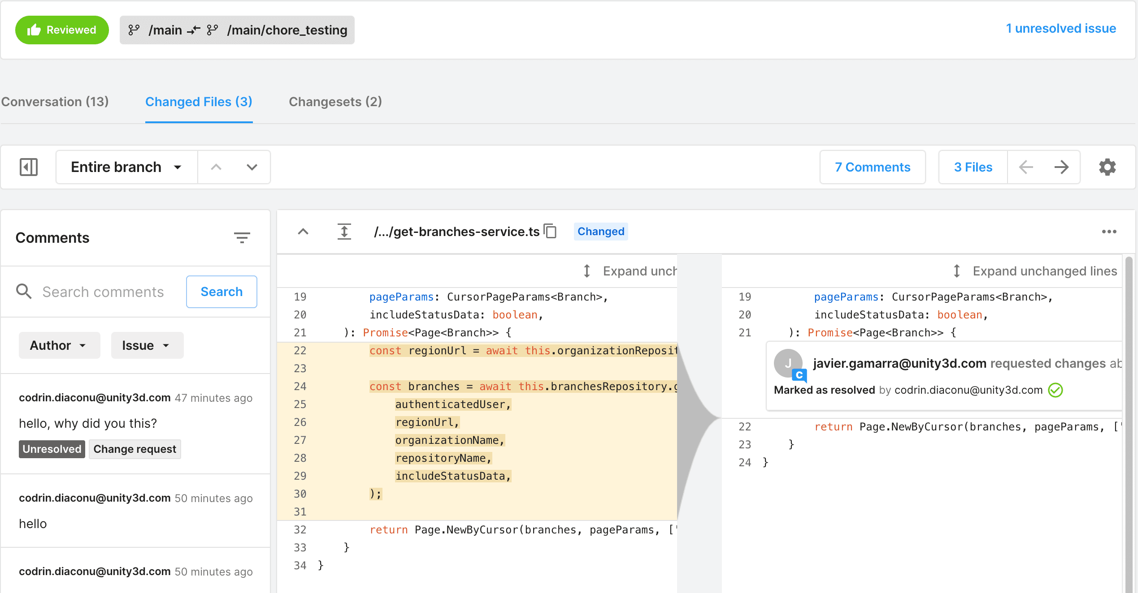Click line 32 return statement in the left pane
Image resolution: width=1138 pixels, height=593 pixels.
tap(477, 530)
